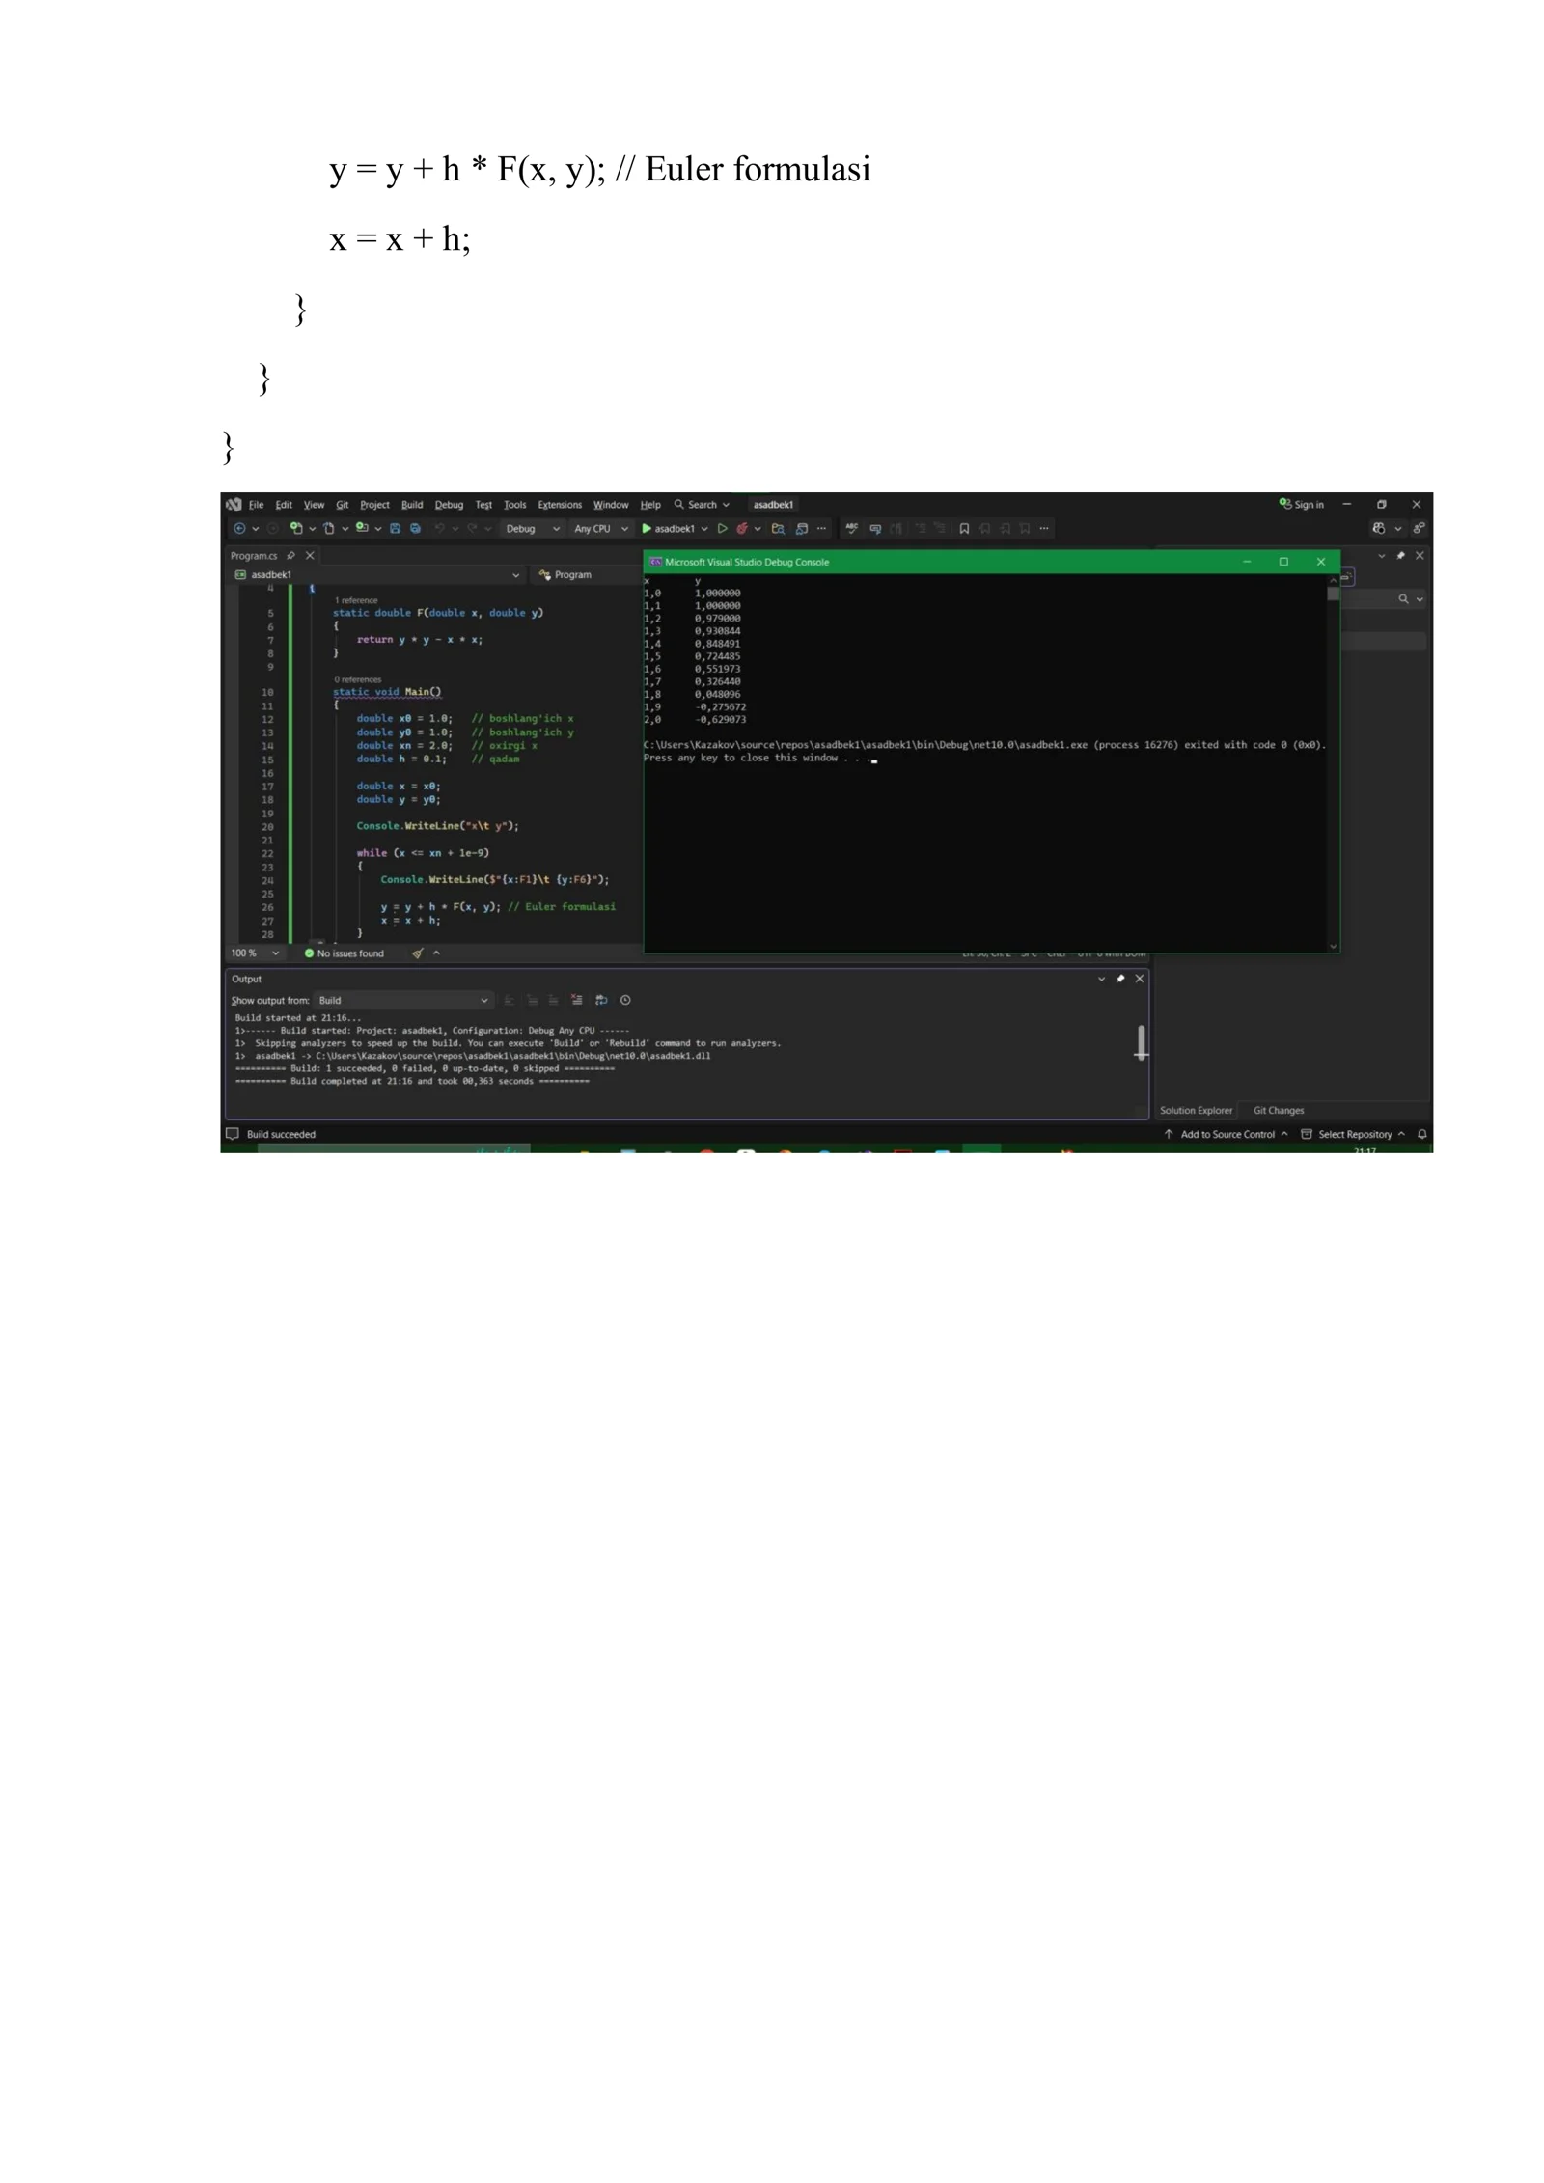
Task: Open the Debug configuration dropdown
Action: tap(532, 529)
